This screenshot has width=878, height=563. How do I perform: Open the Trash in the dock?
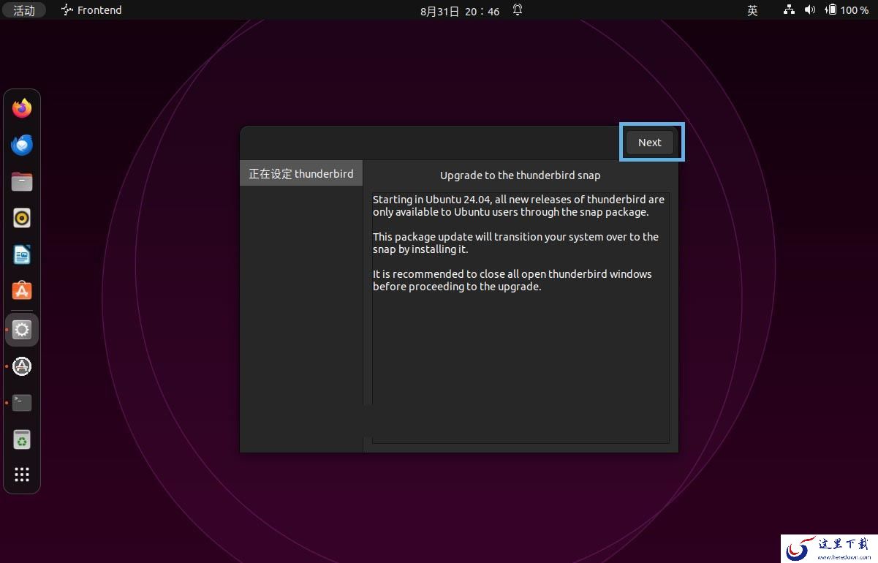22,439
